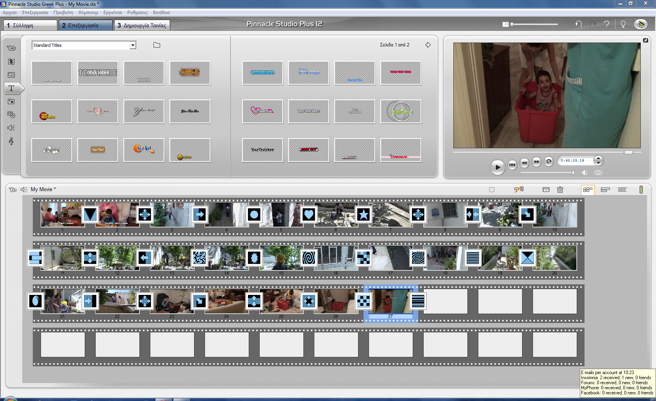Open the sound effects album tab
656x401 pixels.
pyautogui.click(x=11, y=128)
